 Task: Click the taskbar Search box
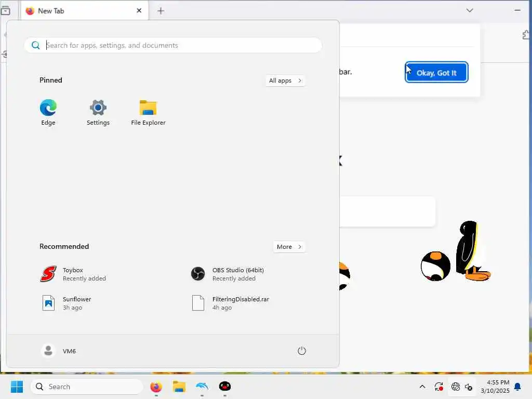(87, 387)
